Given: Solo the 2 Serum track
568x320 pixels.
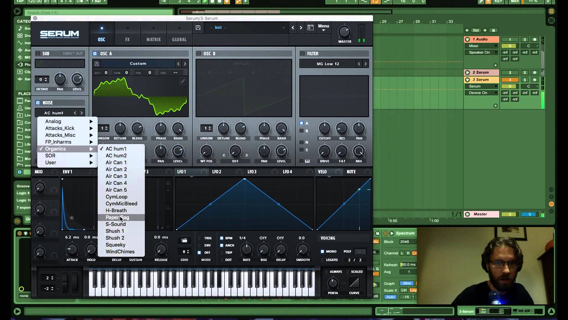Looking at the screenshot, I should coord(525,73).
